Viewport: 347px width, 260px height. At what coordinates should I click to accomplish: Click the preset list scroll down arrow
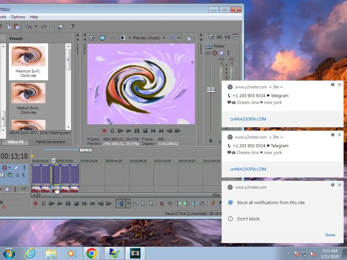point(68,127)
